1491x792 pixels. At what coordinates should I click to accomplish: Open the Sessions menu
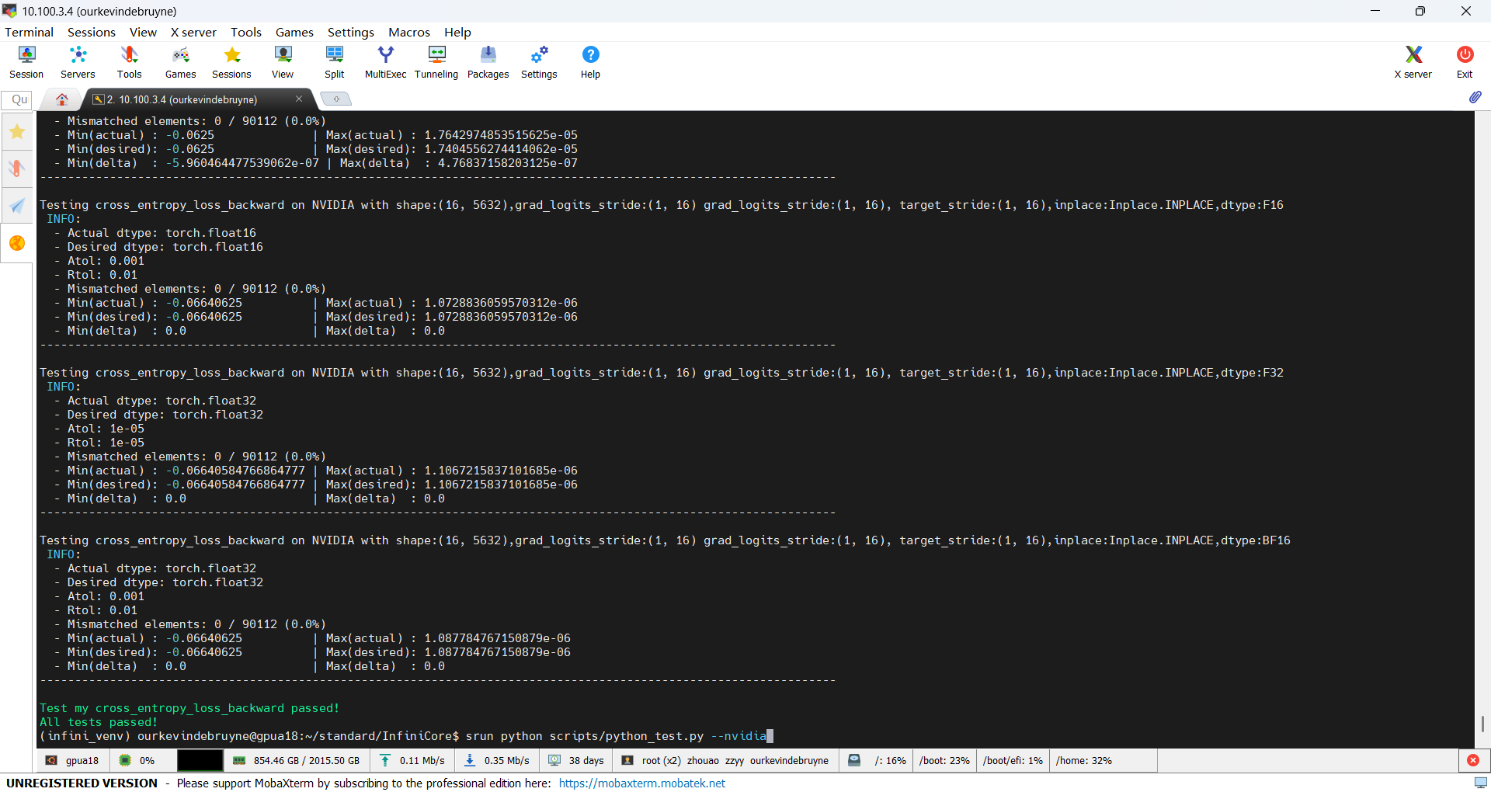[92, 32]
